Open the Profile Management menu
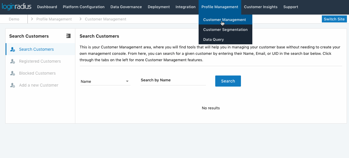This screenshot has width=349, height=158. tap(220, 7)
